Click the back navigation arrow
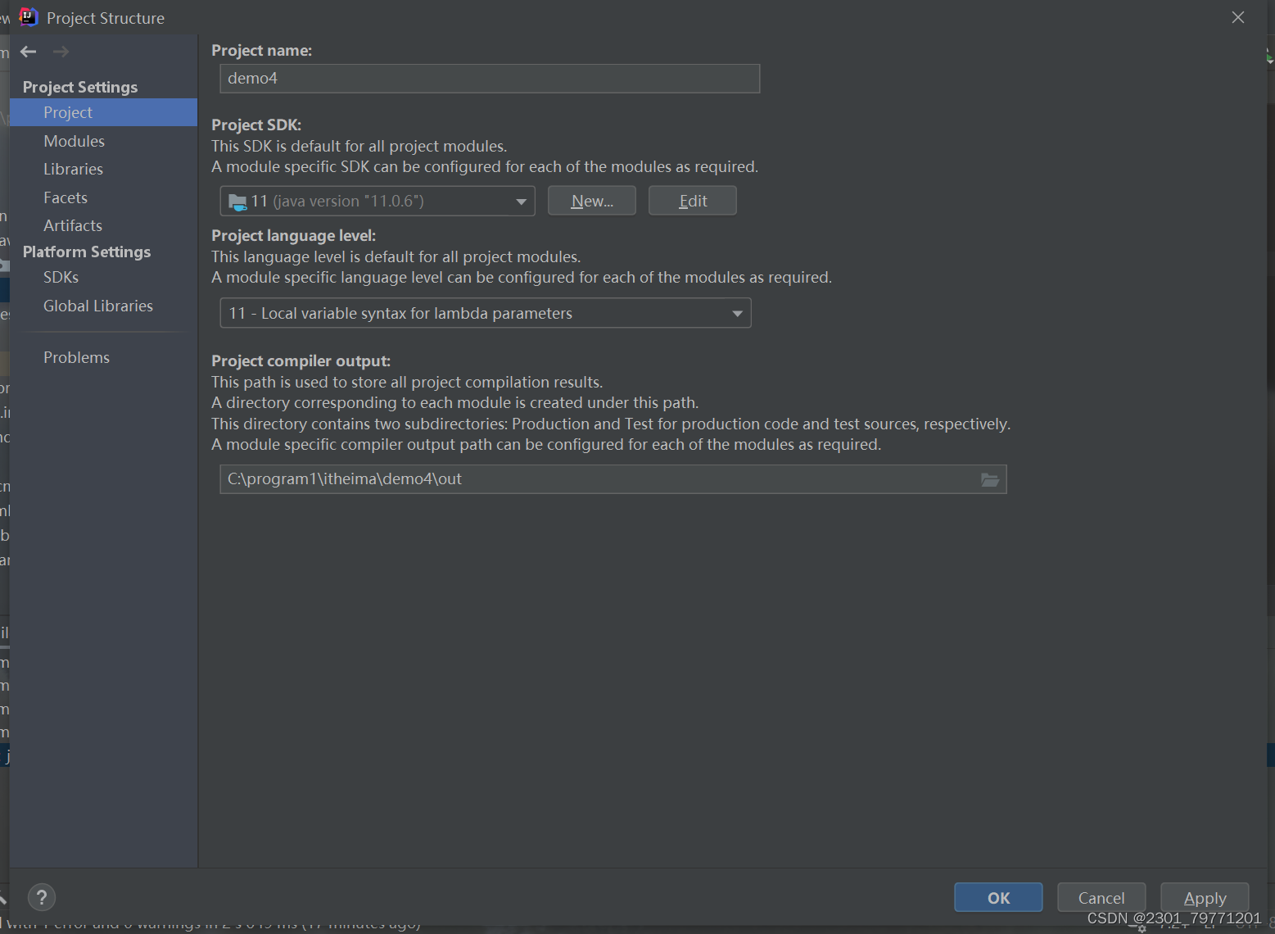 pyautogui.click(x=29, y=52)
